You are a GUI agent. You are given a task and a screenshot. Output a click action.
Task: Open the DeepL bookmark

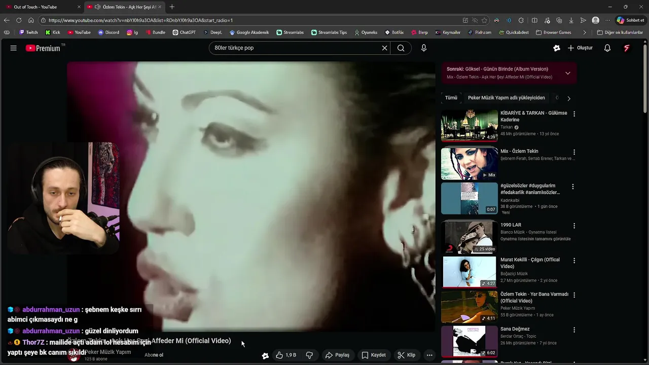point(213,32)
